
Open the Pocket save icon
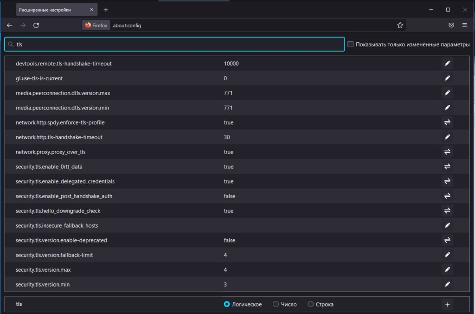[451, 25]
